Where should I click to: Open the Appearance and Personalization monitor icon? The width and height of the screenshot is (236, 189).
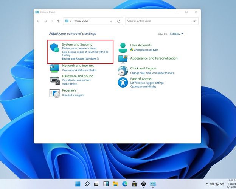(123, 59)
